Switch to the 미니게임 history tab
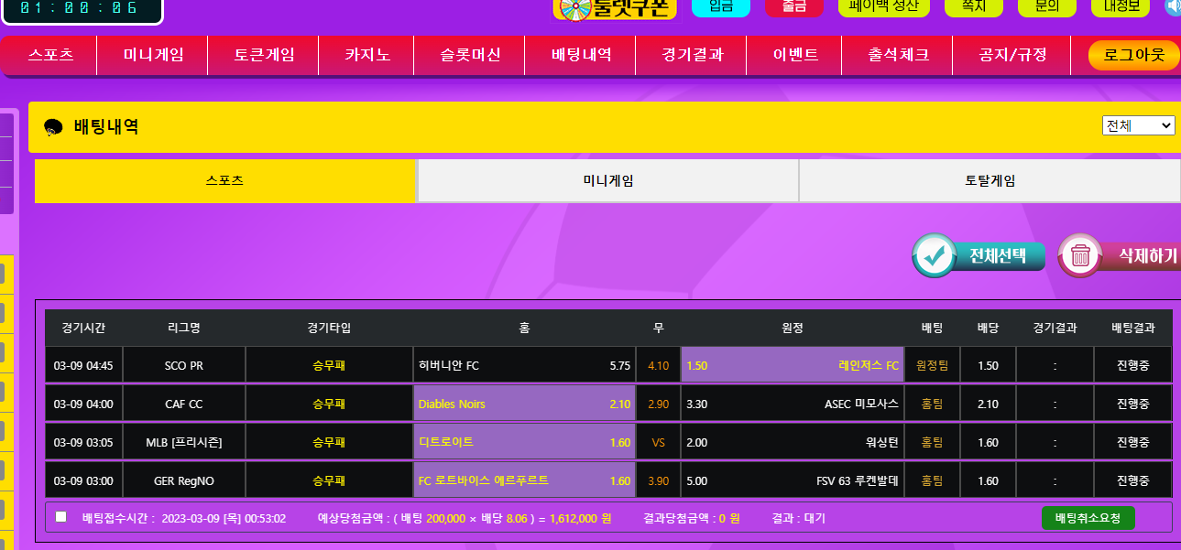This screenshot has height=550, width=1181. (x=607, y=181)
